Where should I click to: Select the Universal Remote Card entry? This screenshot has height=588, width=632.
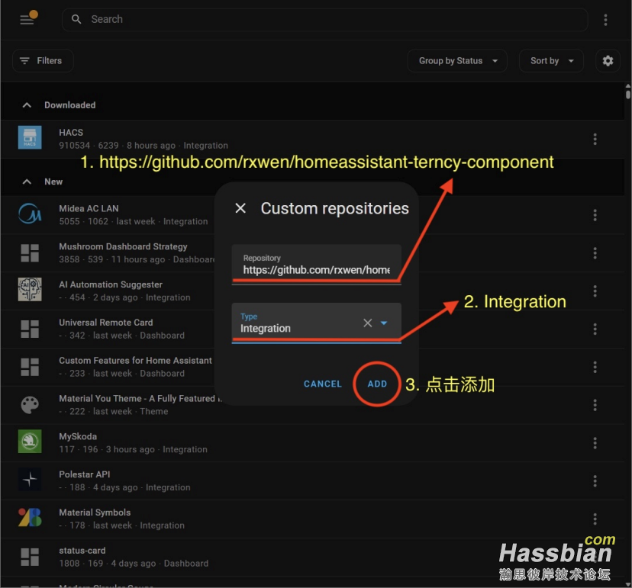pos(105,323)
